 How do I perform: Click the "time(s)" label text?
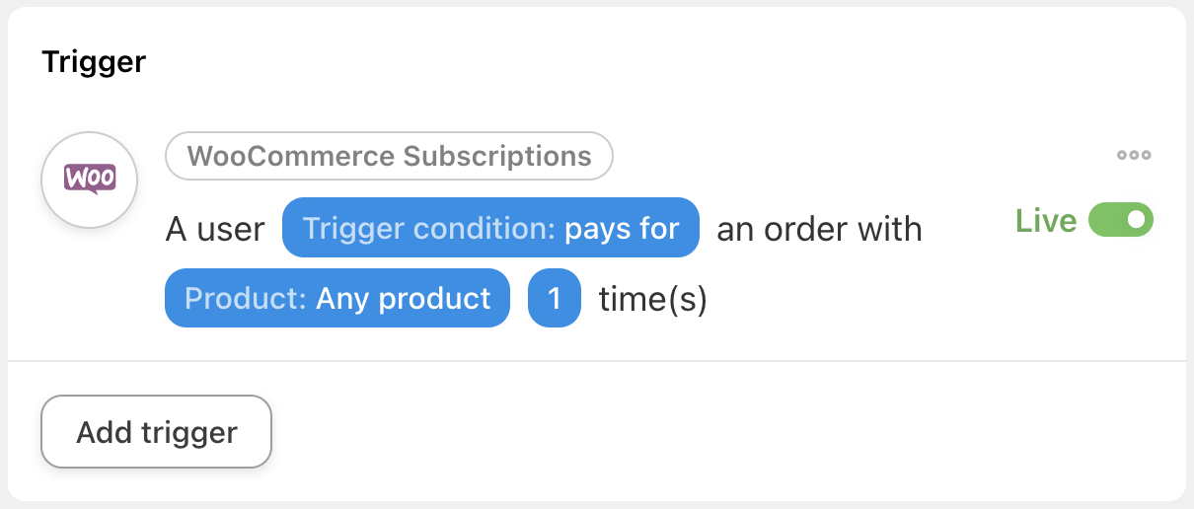click(x=653, y=298)
